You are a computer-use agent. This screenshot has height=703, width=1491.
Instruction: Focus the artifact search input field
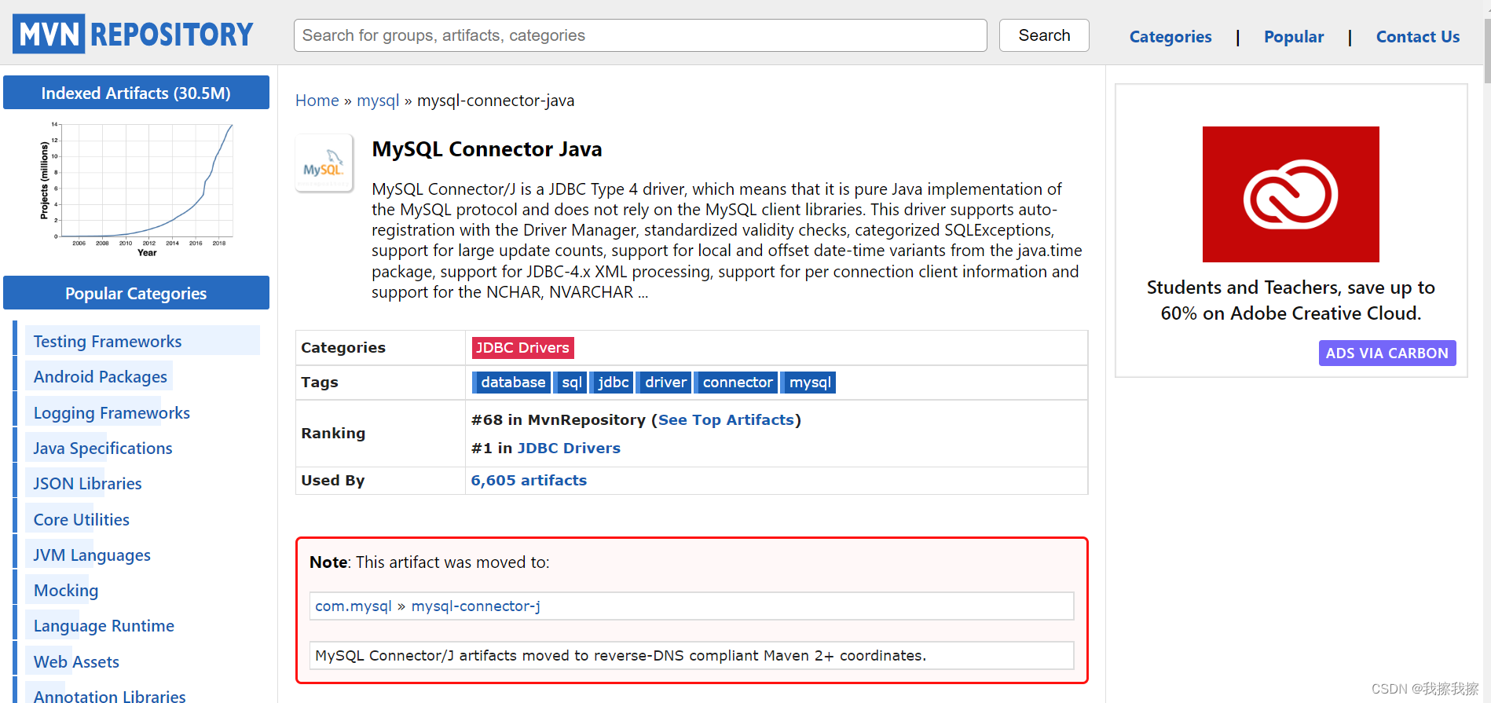640,35
